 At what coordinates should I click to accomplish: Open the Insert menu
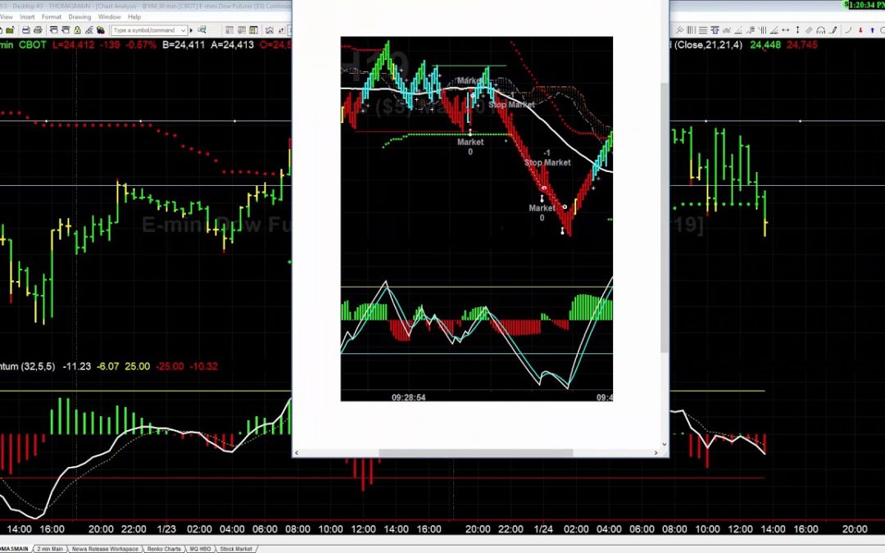point(27,16)
